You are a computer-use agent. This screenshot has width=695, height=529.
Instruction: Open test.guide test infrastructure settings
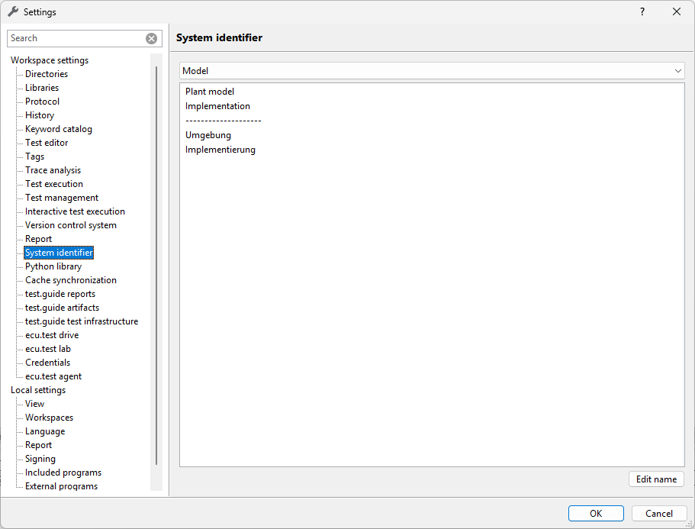(82, 321)
